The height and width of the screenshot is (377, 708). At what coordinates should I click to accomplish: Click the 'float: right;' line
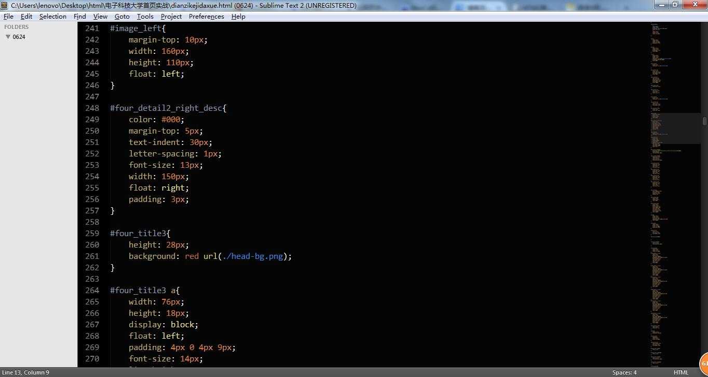(x=159, y=188)
